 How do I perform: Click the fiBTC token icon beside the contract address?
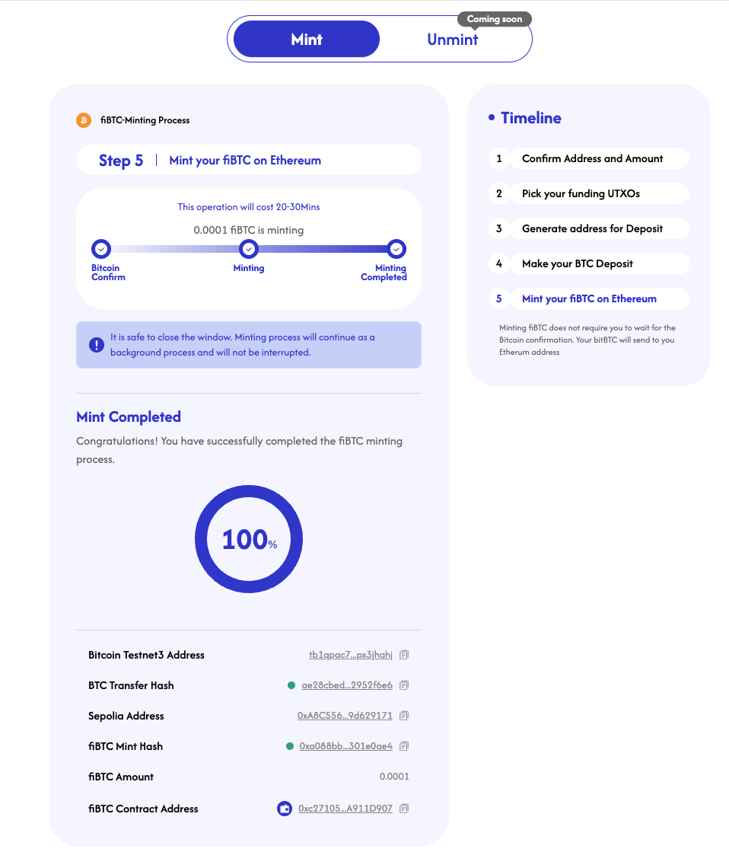tap(285, 809)
